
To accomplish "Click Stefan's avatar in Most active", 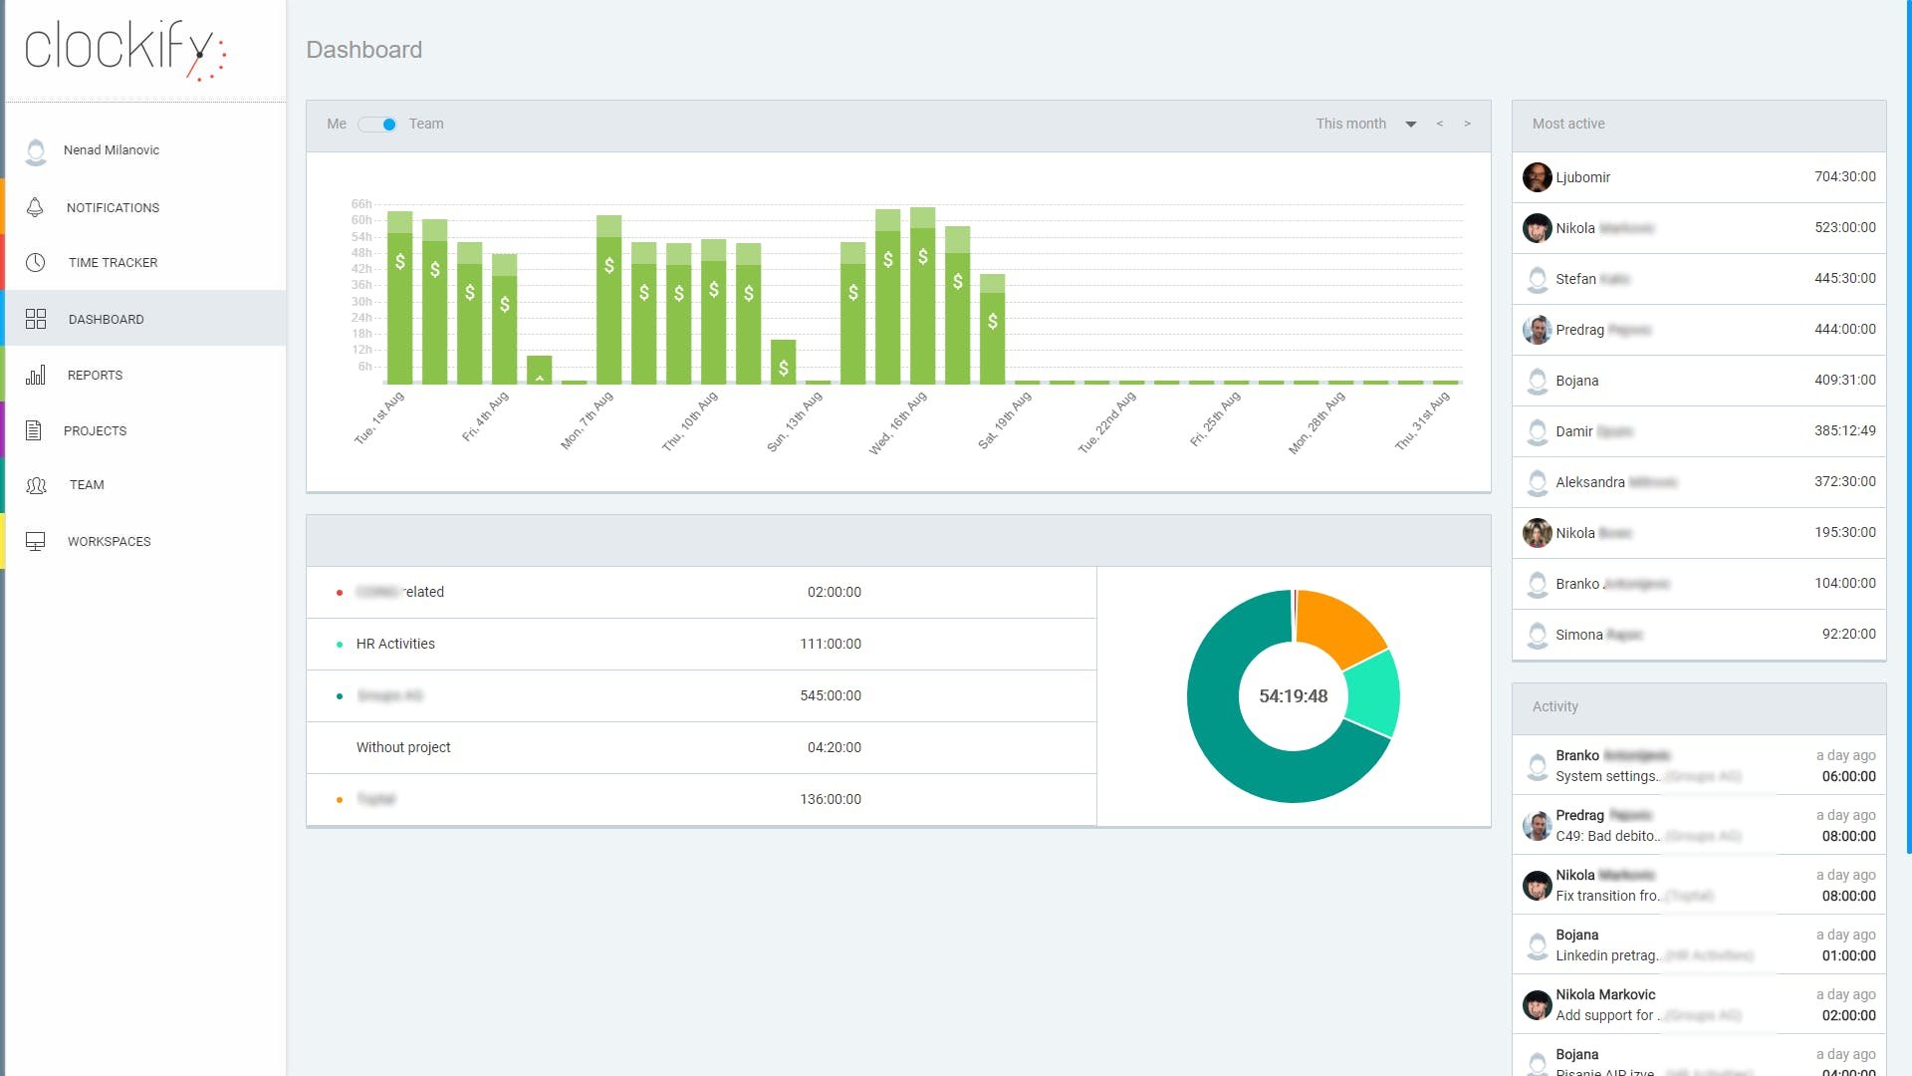I will 1537,279.
